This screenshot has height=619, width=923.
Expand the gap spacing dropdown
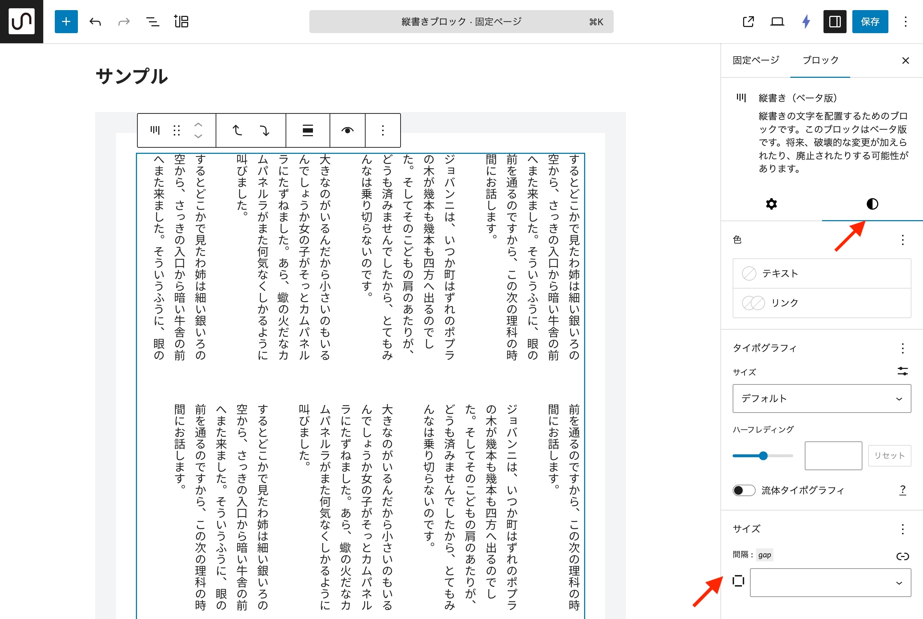[x=830, y=582]
